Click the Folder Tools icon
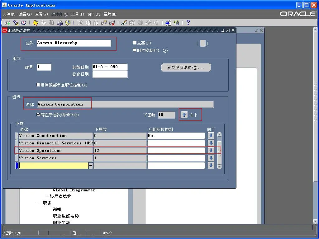This screenshot has width=319, height=239. tap(156, 23)
